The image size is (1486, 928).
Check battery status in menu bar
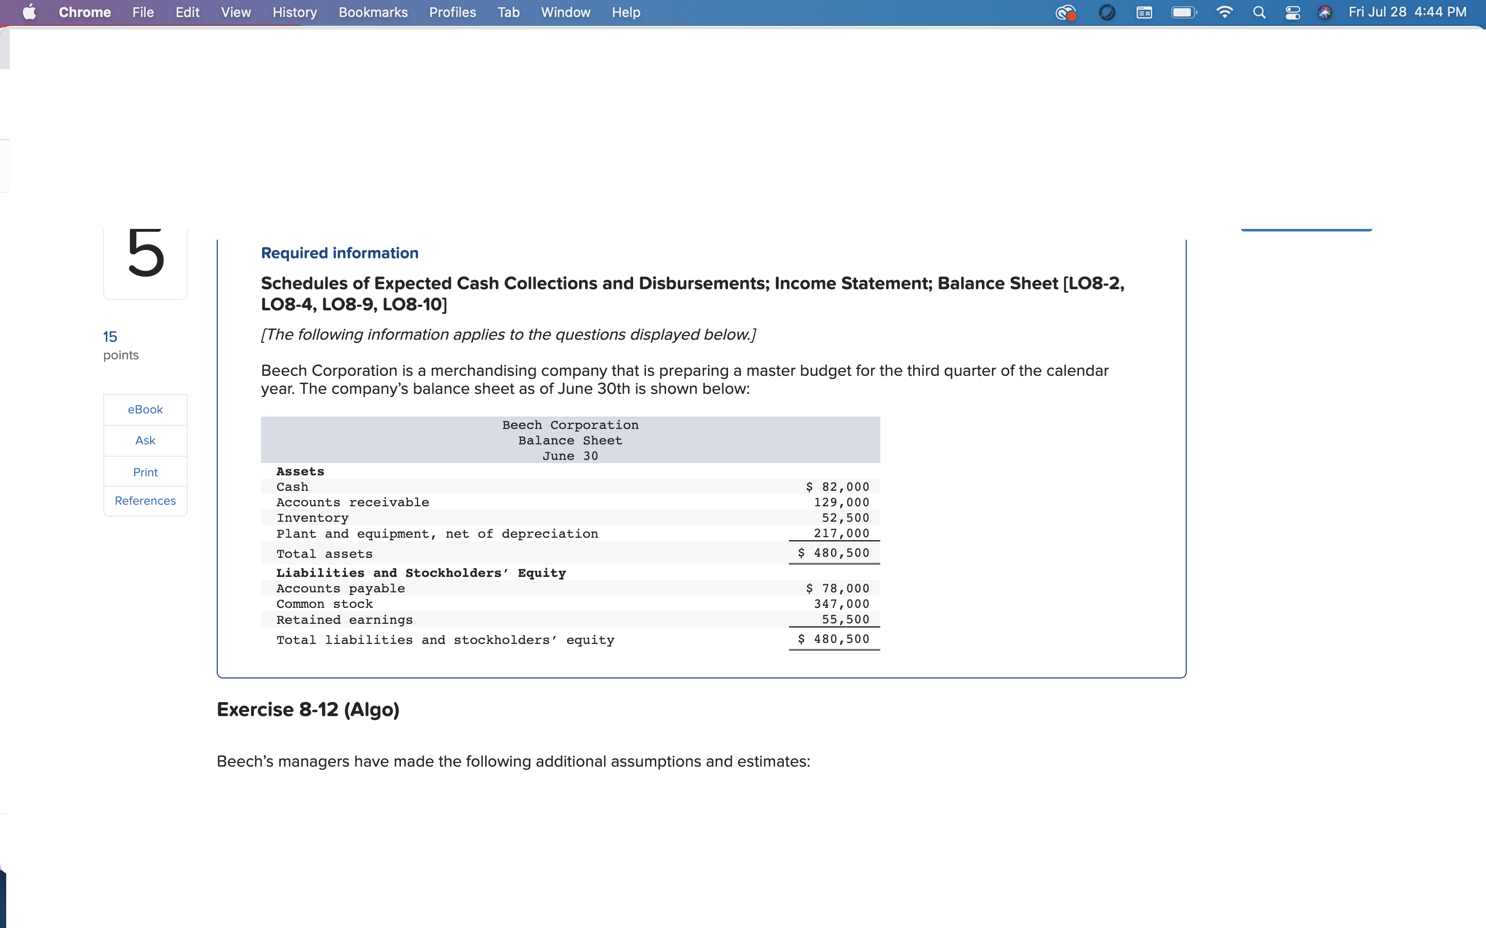tap(1183, 12)
